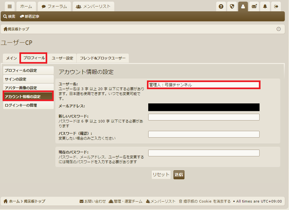Image resolution: width=289 pixels, height=210 pixels.
Task: Switch to the ユーザー設定 tab
Action: coord(62,58)
